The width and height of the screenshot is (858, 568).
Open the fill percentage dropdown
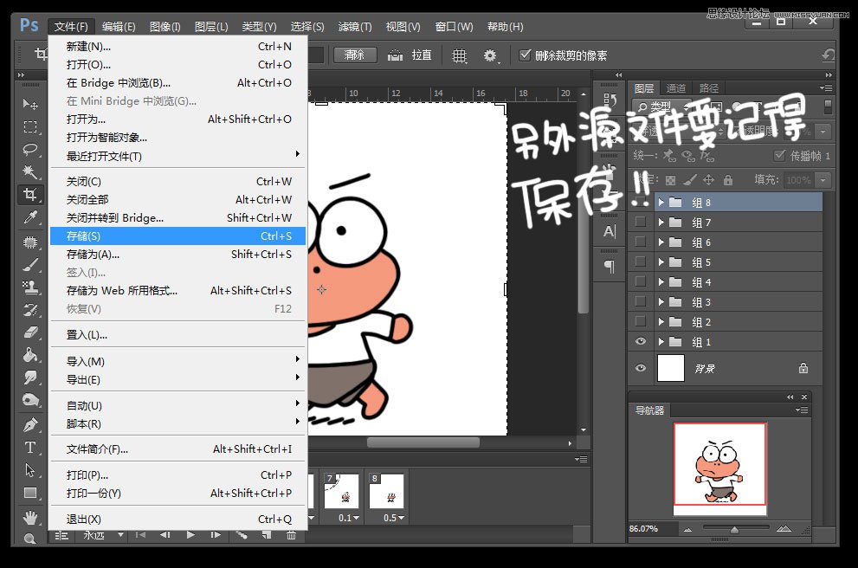[823, 179]
